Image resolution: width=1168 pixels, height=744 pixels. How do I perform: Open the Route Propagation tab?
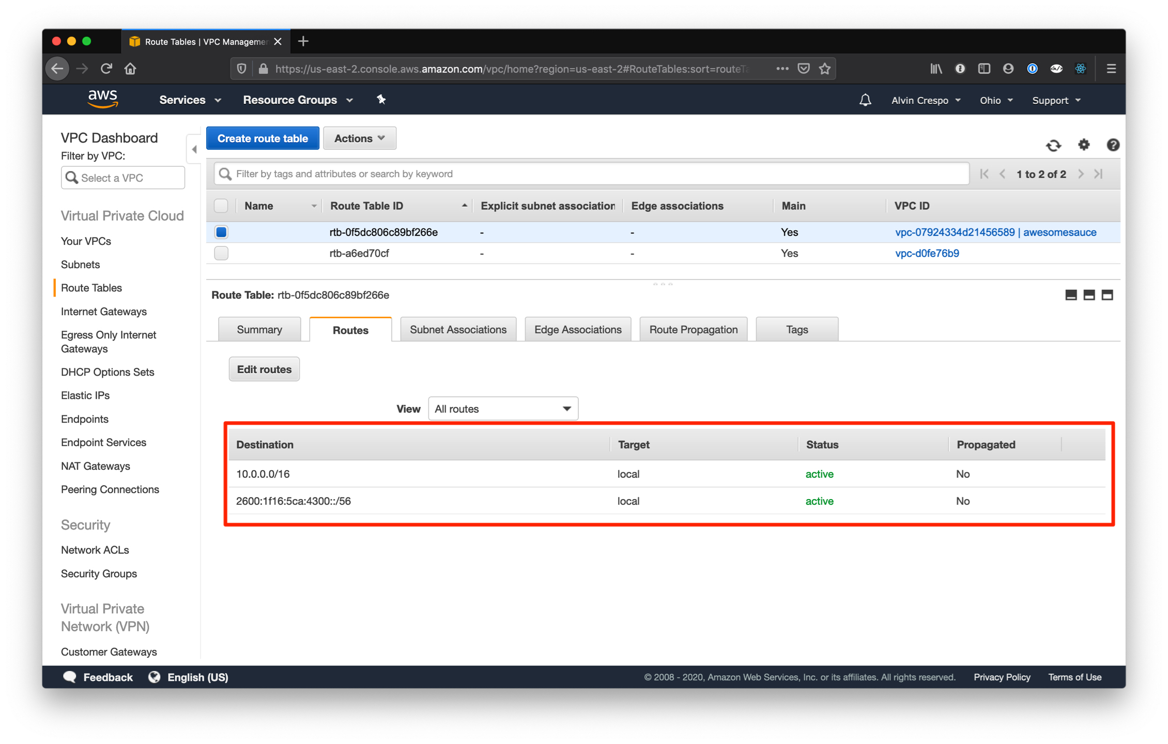(693, 329)
